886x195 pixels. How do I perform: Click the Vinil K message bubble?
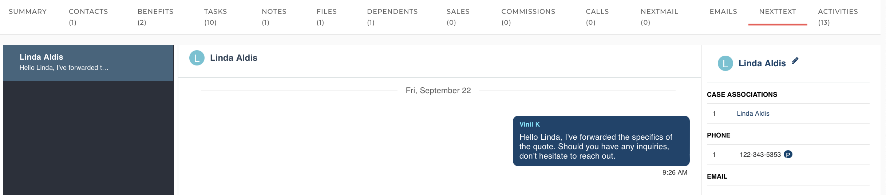point(601,141)
